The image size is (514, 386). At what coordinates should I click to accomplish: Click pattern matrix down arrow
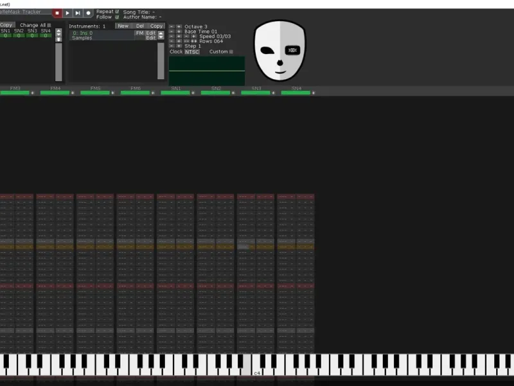(x=58, y=35)
